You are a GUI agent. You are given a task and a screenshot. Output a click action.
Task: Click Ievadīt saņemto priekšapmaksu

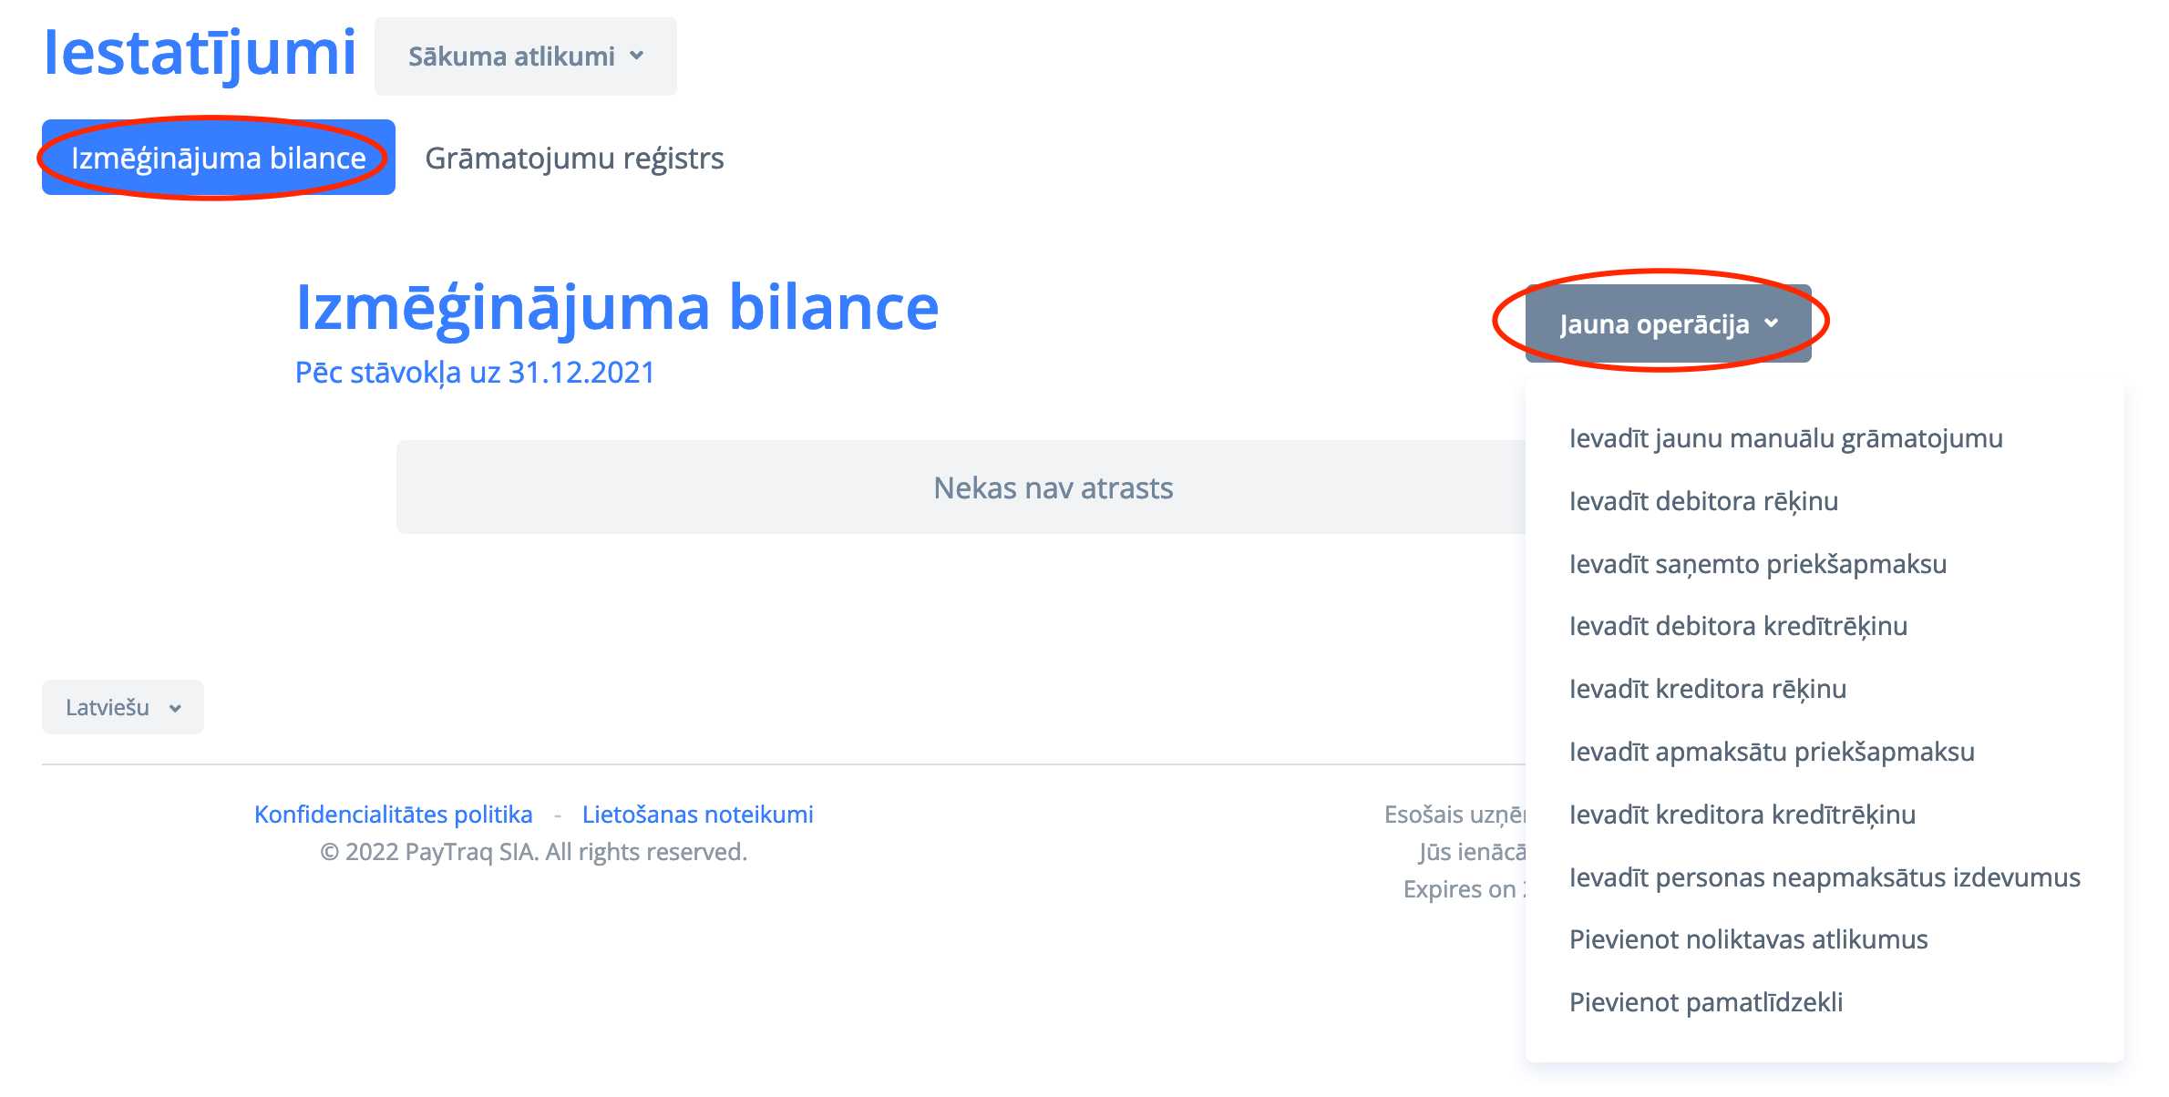pyautogui.click(x=1757, y=564)
